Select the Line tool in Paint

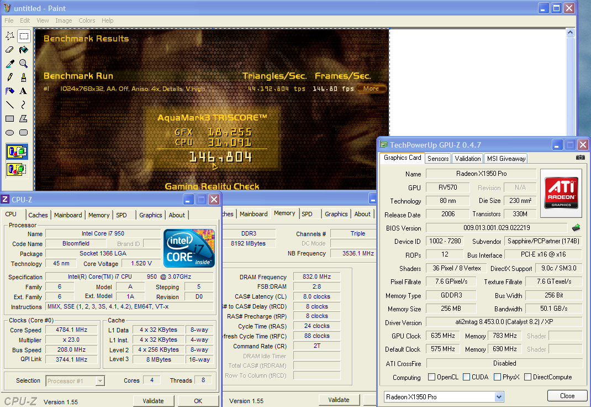[10, 105]
